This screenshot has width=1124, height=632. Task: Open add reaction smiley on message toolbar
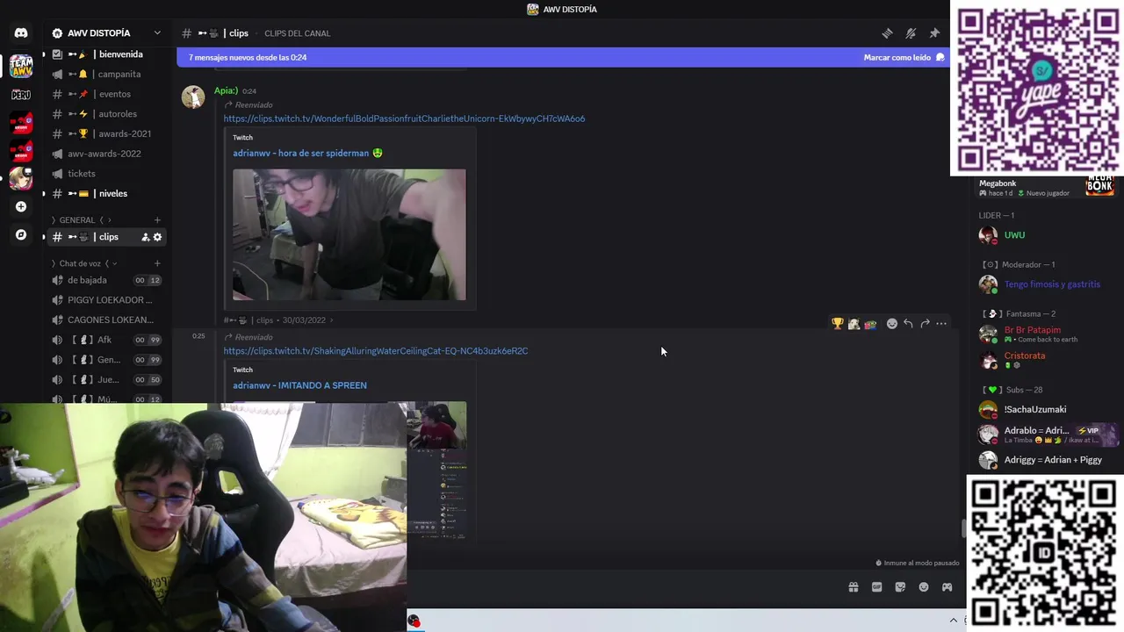892,324
